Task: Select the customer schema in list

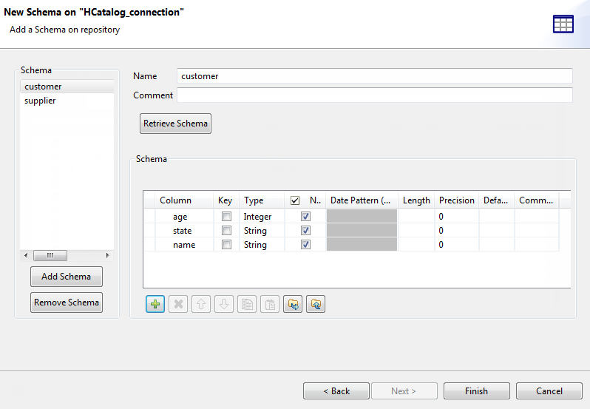Action: pos(43,87)
